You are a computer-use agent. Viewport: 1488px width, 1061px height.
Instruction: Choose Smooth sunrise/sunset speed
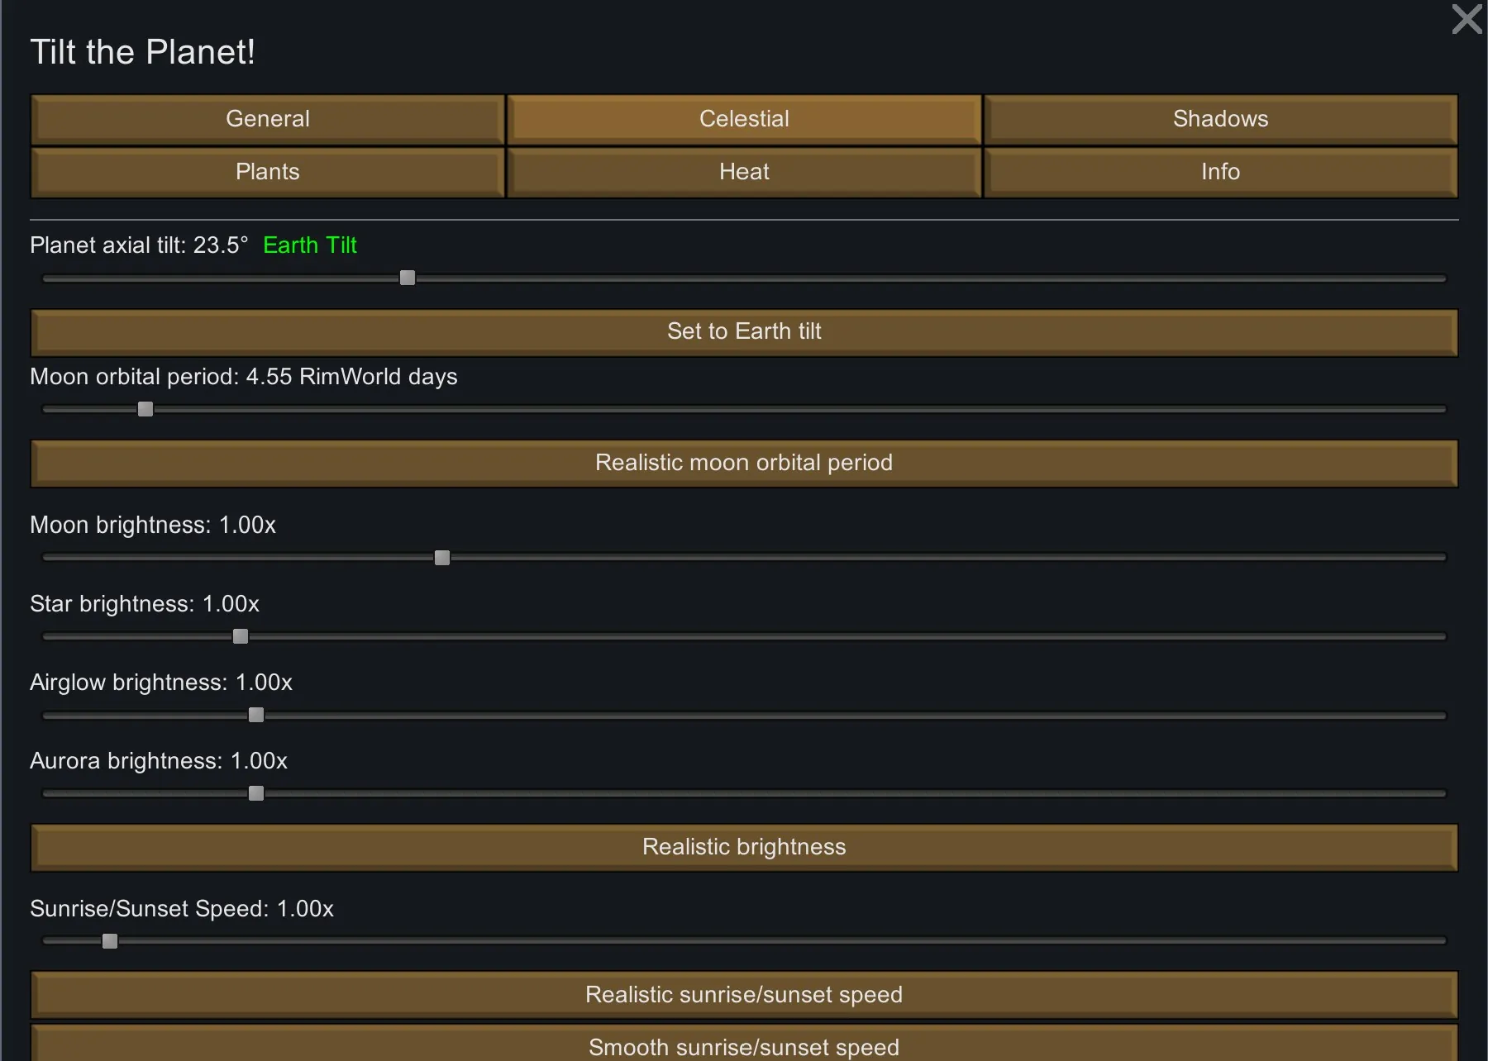(744, 1045)
